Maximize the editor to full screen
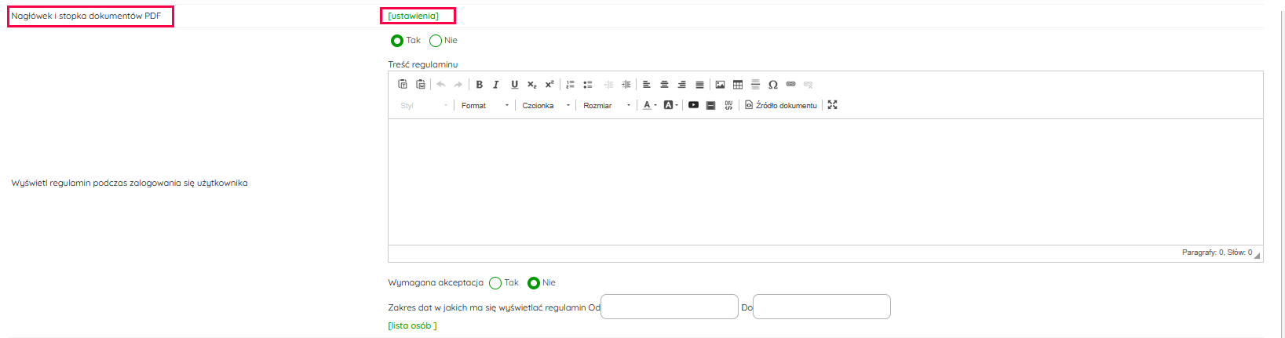This screenshot has height=338, width=1285. coord(833,105)
